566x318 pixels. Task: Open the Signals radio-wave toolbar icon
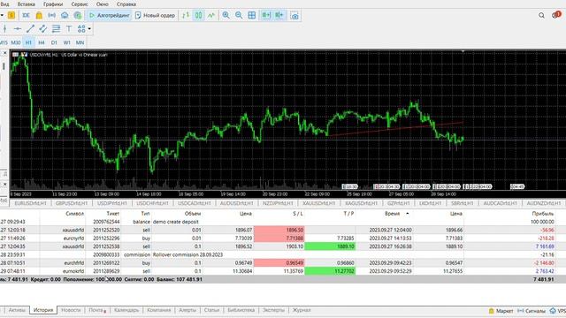[x=51, y=15]
